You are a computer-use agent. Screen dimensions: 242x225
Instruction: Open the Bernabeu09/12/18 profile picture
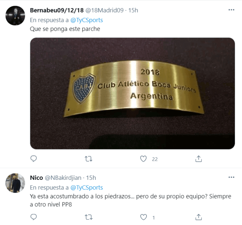click(x=15, y=16)
